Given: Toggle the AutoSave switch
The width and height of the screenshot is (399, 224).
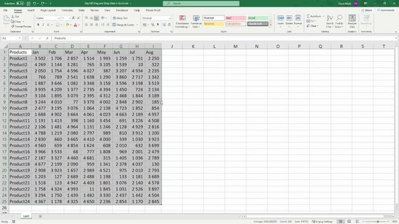Looking at the screenshot, I should point(20,4).
